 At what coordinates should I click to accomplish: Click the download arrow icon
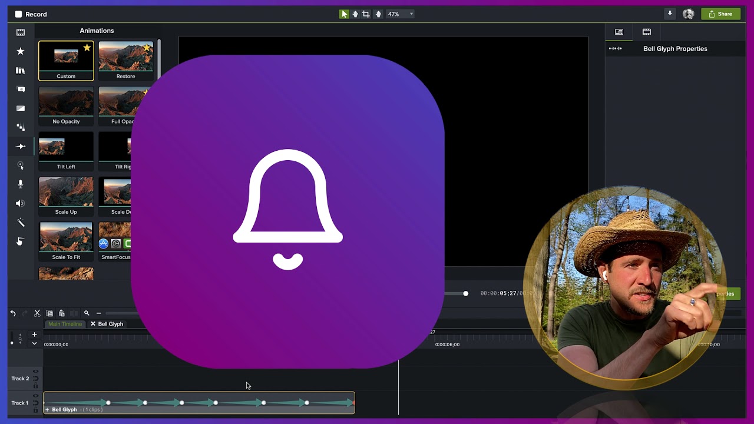[670, 14]
